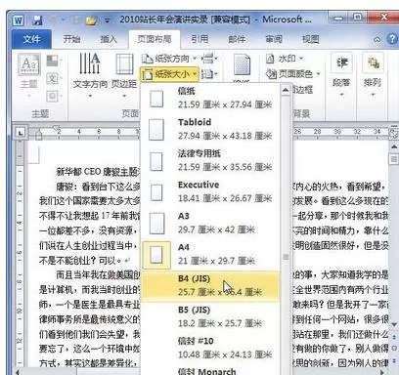Click in document text starting 新华都 CEO
The image size is (399, 375).
[98, 171]
